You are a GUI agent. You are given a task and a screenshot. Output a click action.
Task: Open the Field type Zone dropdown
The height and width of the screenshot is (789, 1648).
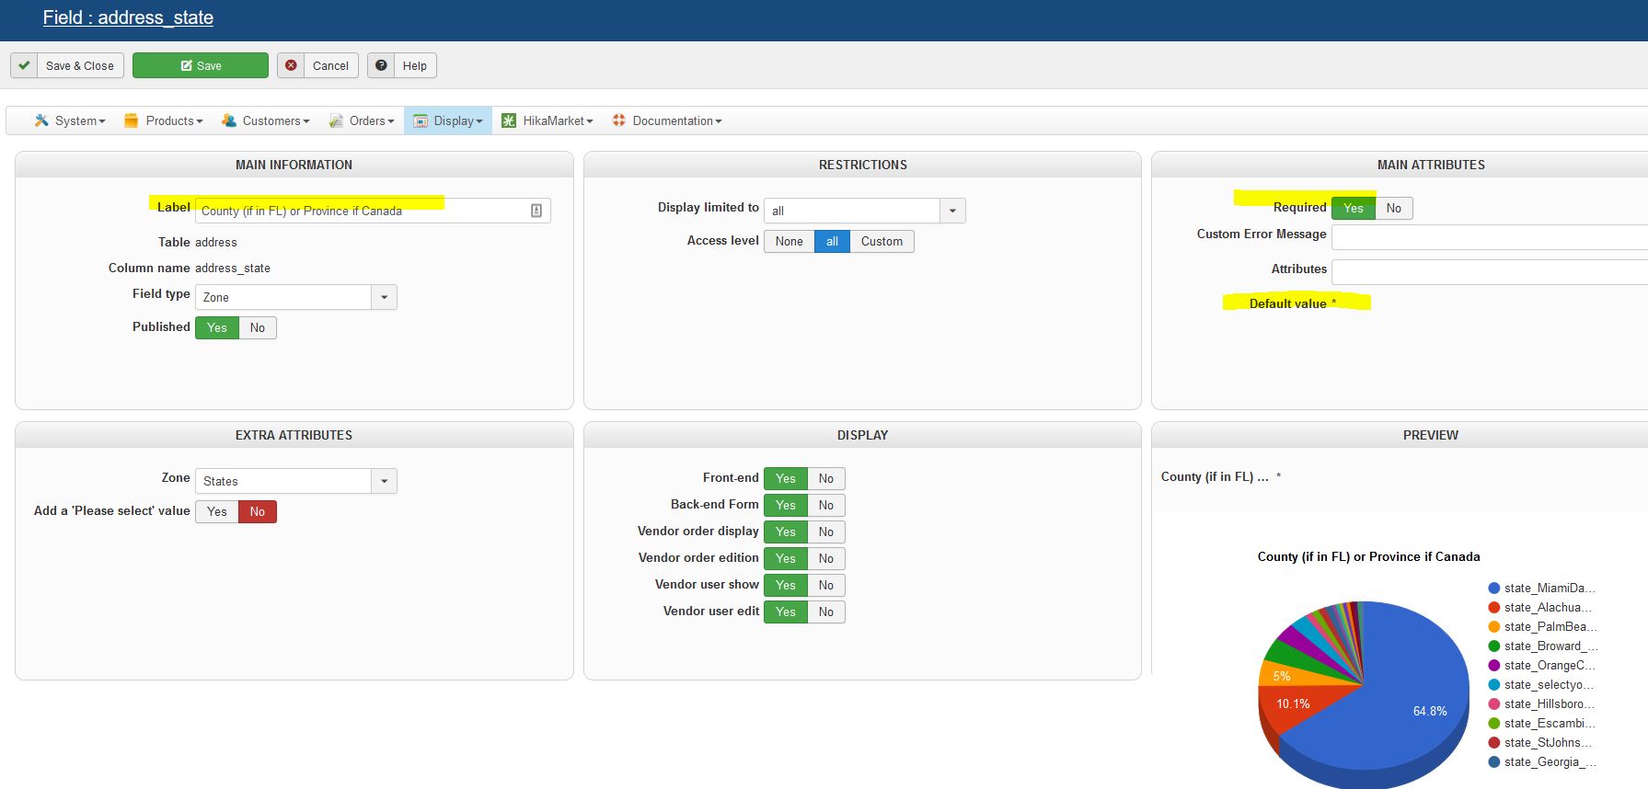point(296,297)
